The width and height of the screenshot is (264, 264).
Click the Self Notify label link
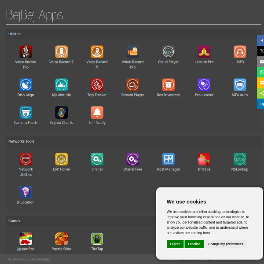point(97,123)
